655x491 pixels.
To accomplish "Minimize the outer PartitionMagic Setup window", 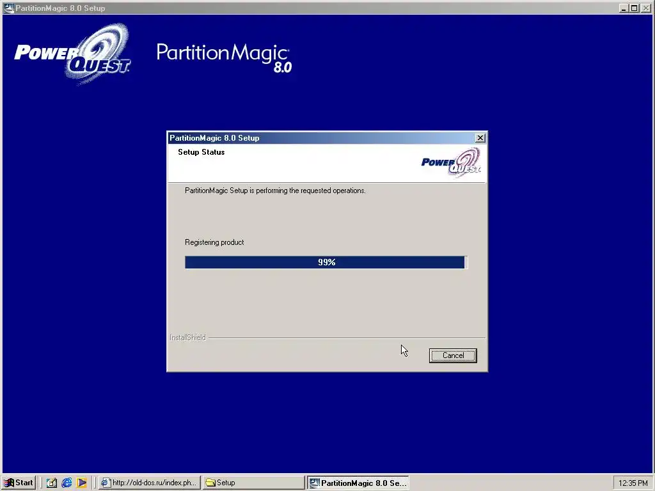I will click(x=624, y=8).
